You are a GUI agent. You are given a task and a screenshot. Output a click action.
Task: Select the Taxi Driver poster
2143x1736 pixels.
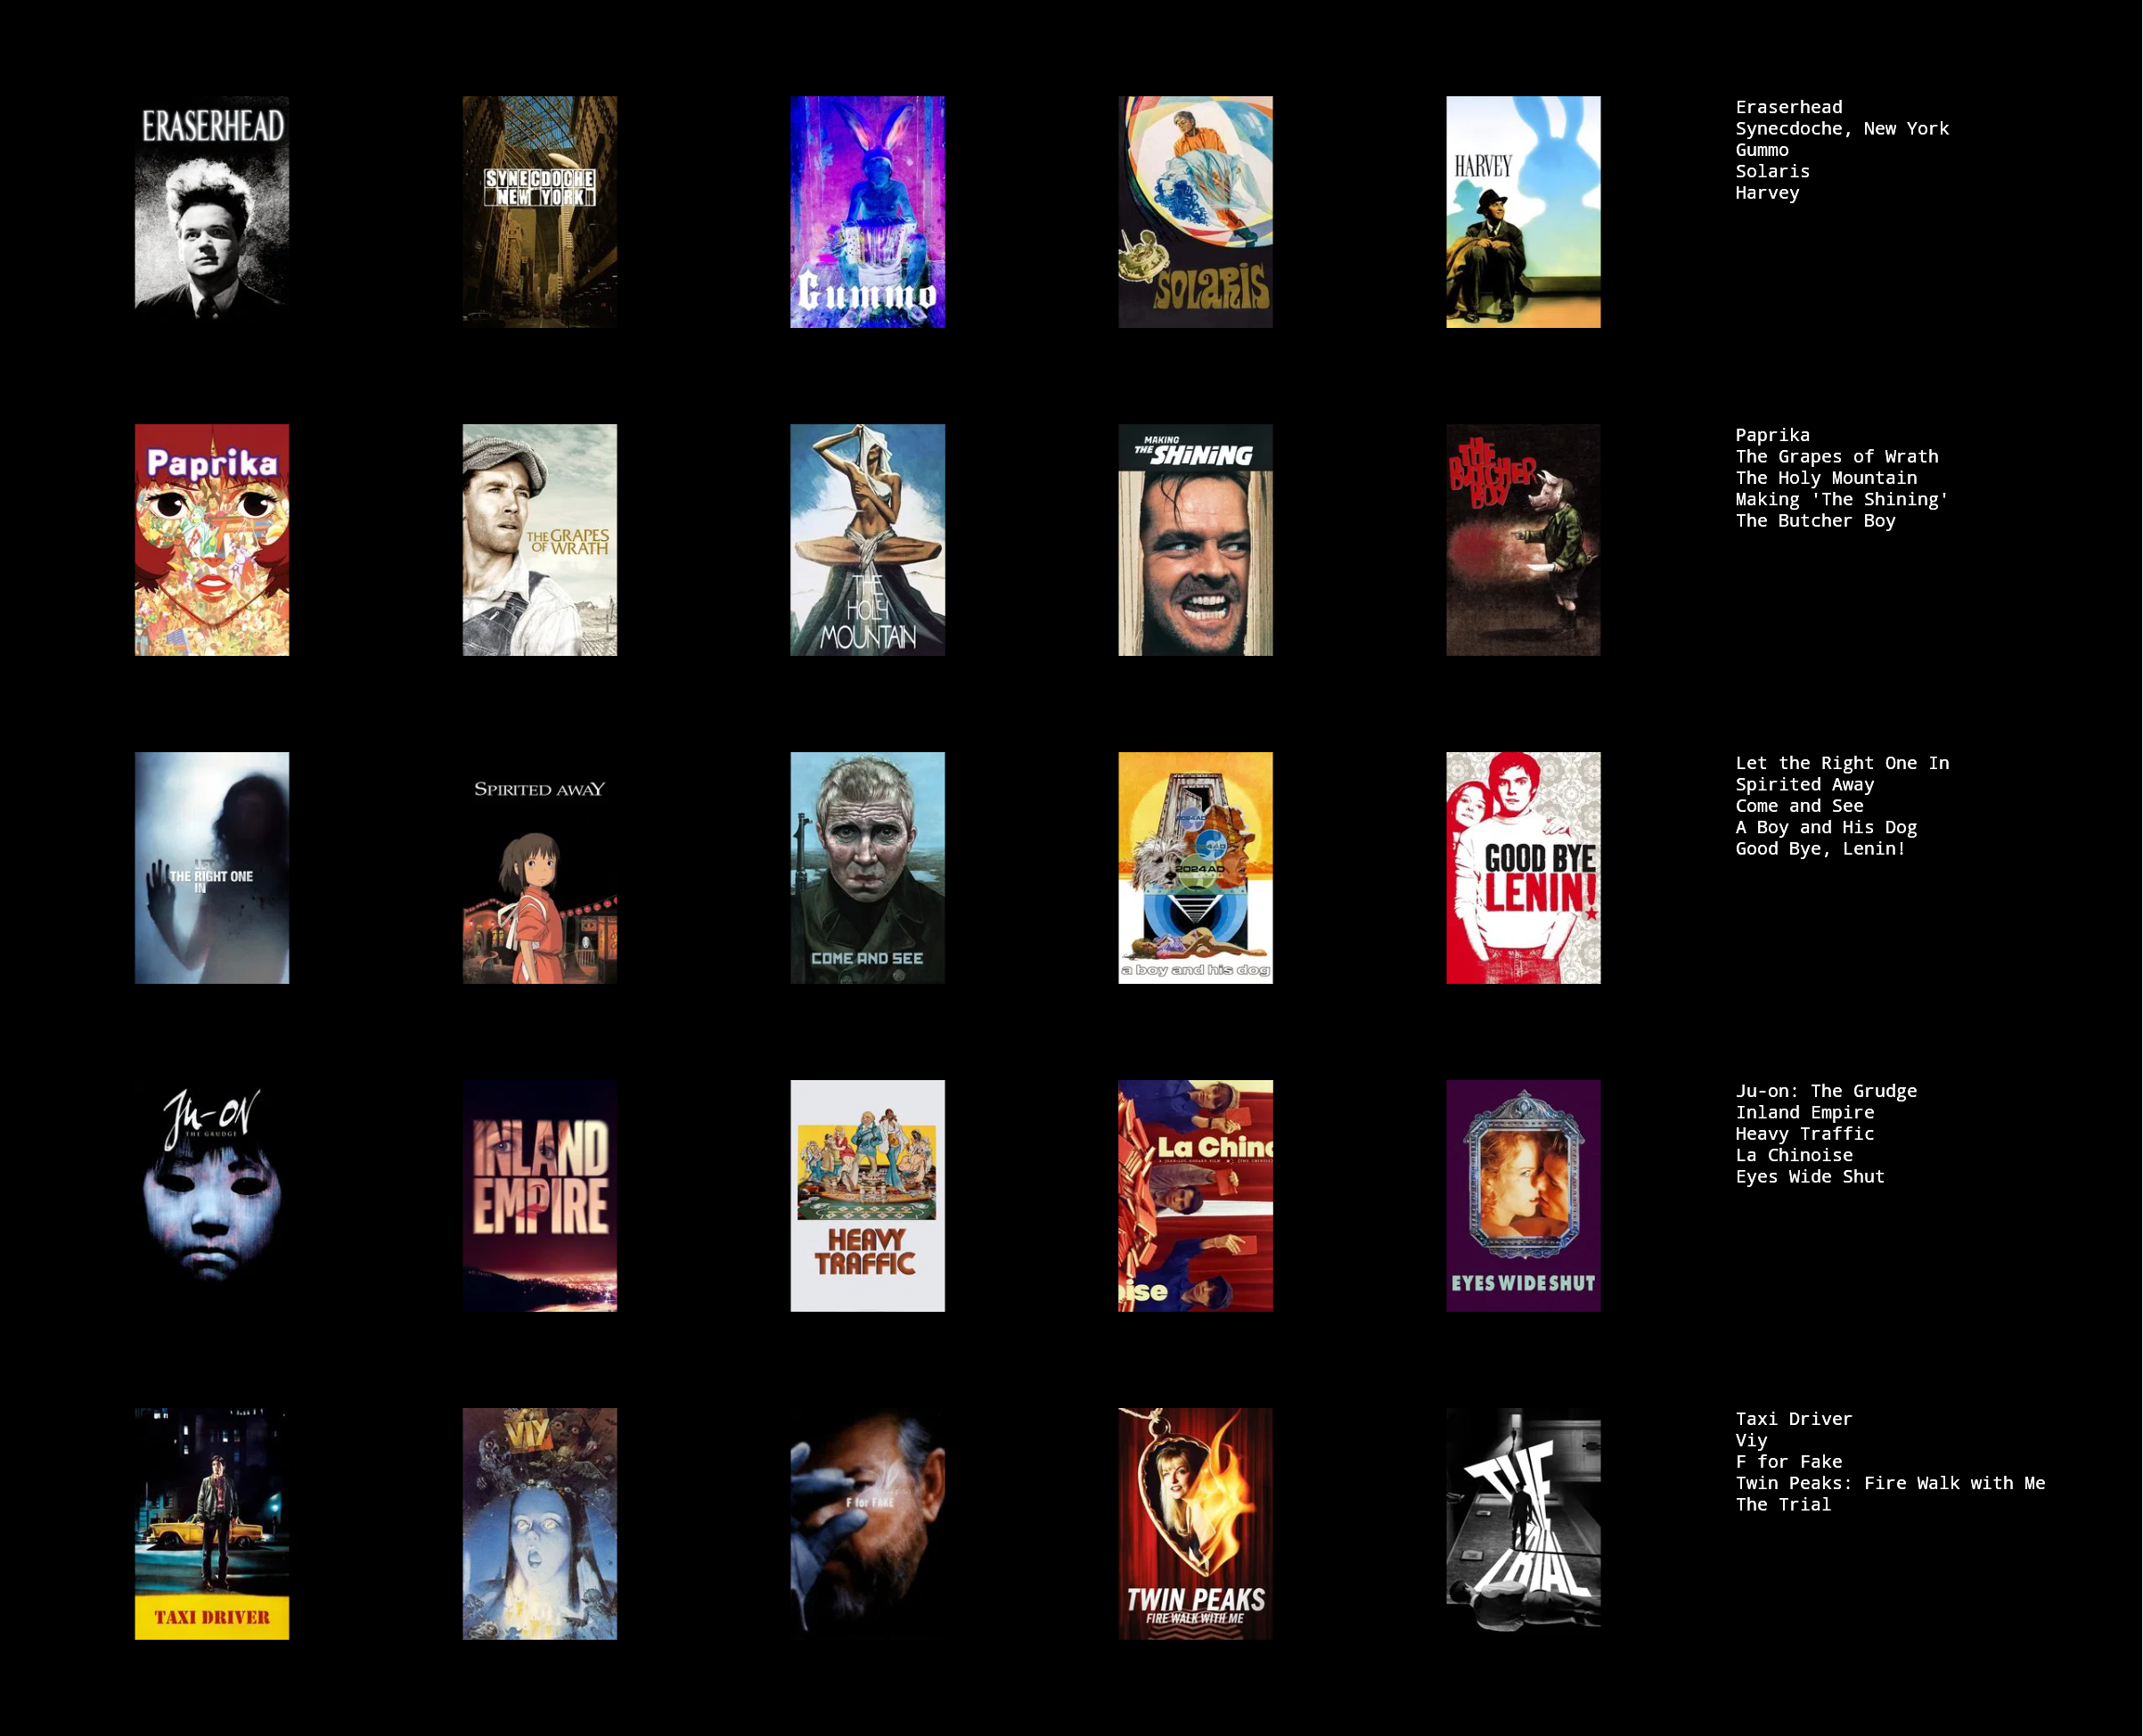212,1524
